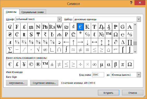Open the Сочетание клавиш button
Viewport: 147px width, 99px height.
(44, 83)
